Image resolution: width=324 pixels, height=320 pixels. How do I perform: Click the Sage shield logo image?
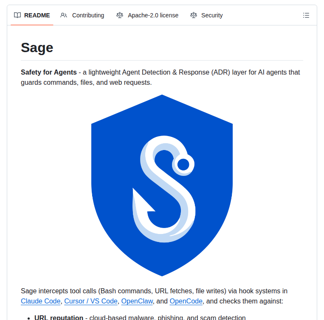point(162,185)
